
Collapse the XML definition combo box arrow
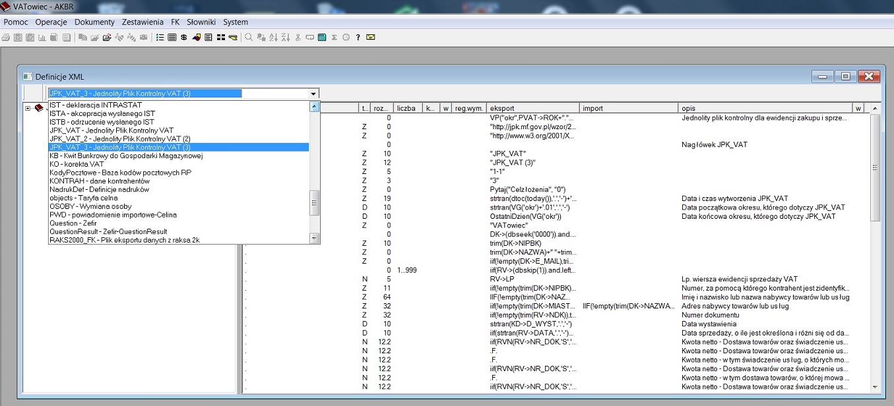314,94
